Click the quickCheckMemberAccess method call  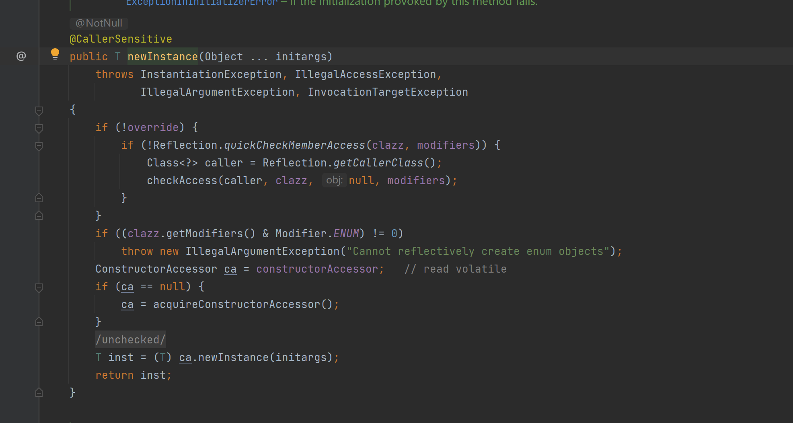coord(295,145)
